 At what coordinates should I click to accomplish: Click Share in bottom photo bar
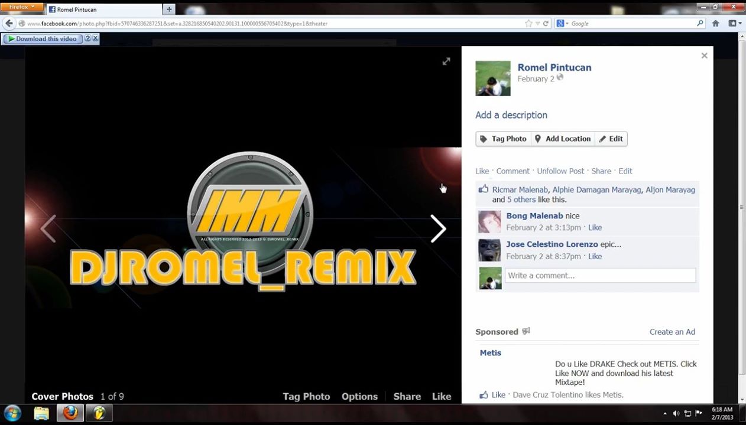click(407, 397)
